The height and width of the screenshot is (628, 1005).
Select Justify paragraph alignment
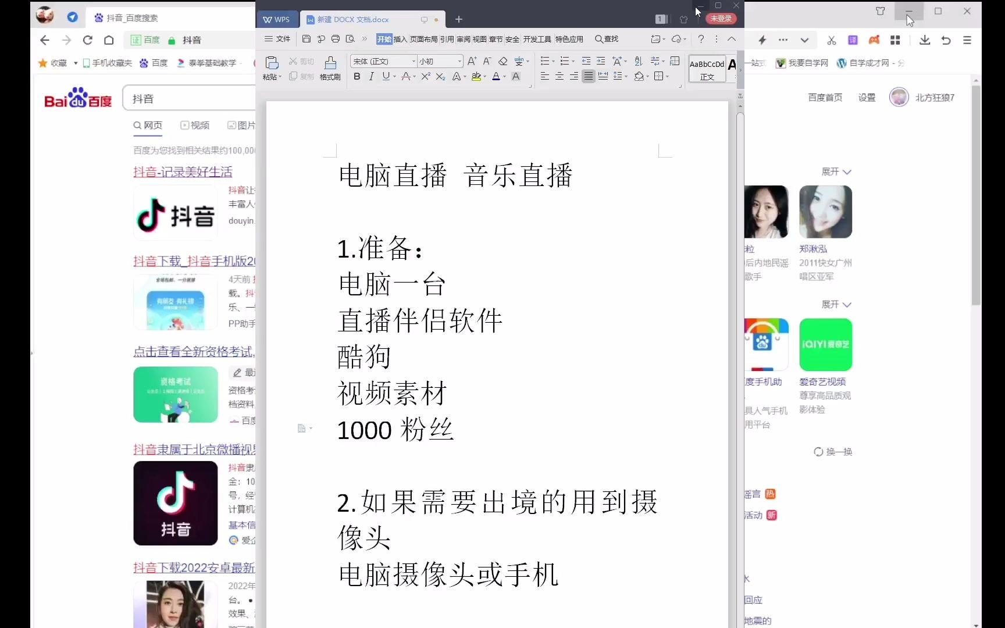coord(589,76)
